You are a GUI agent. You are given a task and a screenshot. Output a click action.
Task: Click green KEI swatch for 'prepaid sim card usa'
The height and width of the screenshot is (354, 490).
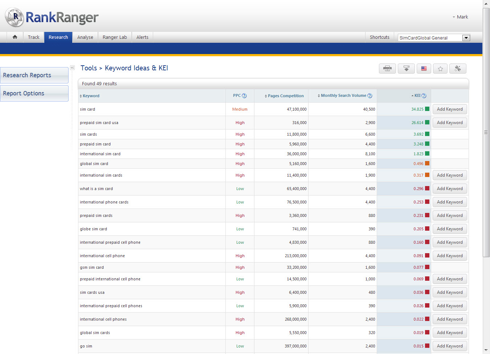point(427,123)
